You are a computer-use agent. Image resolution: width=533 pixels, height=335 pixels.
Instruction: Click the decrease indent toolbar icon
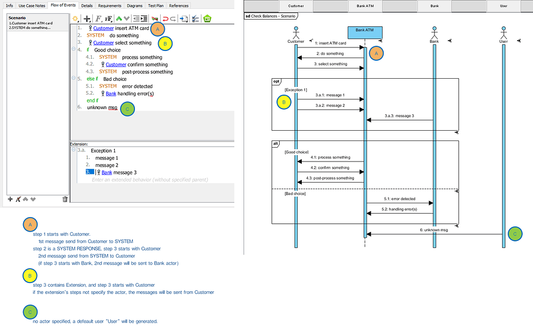pyautogui.click(x=136, y=19)
